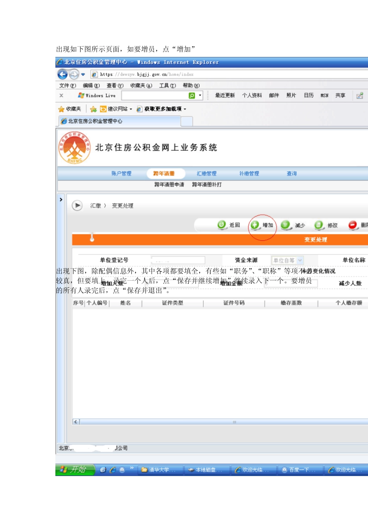Open the 补缴管理 navigation tab
The width and height of the screenshot is (368, 521).
[x=249, y=174]
